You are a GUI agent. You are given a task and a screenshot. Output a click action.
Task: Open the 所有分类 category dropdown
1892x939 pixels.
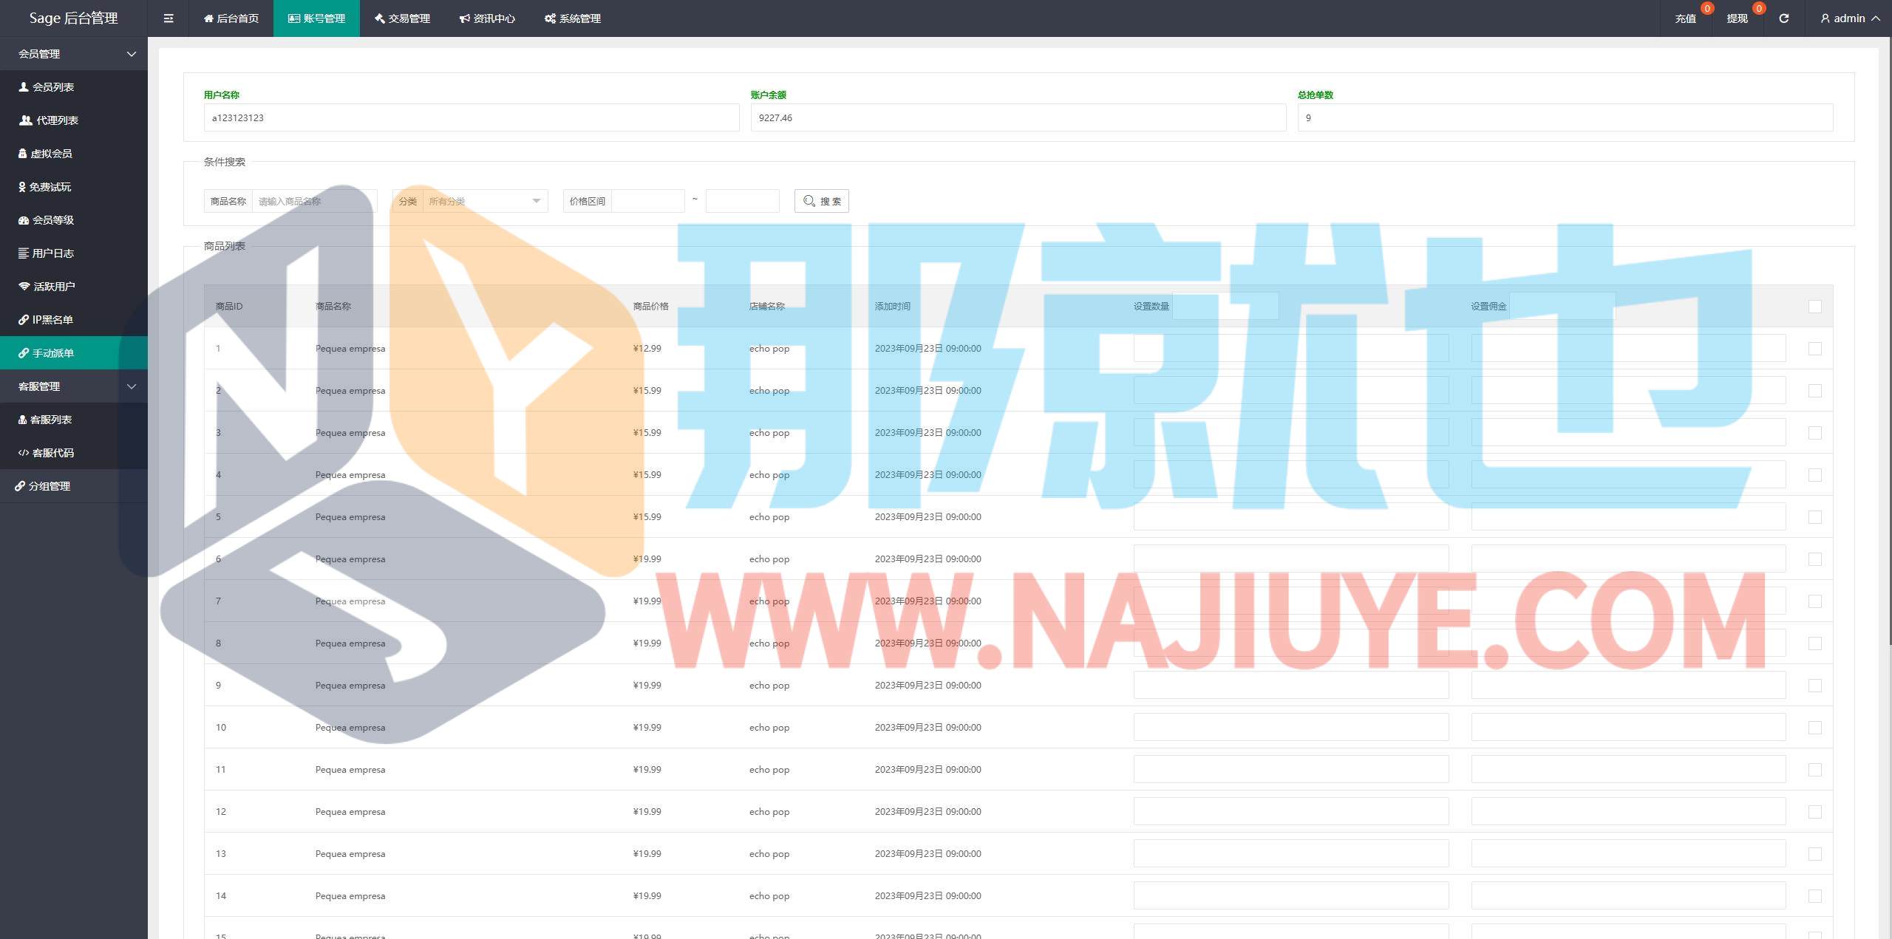[x=484, y=201]
